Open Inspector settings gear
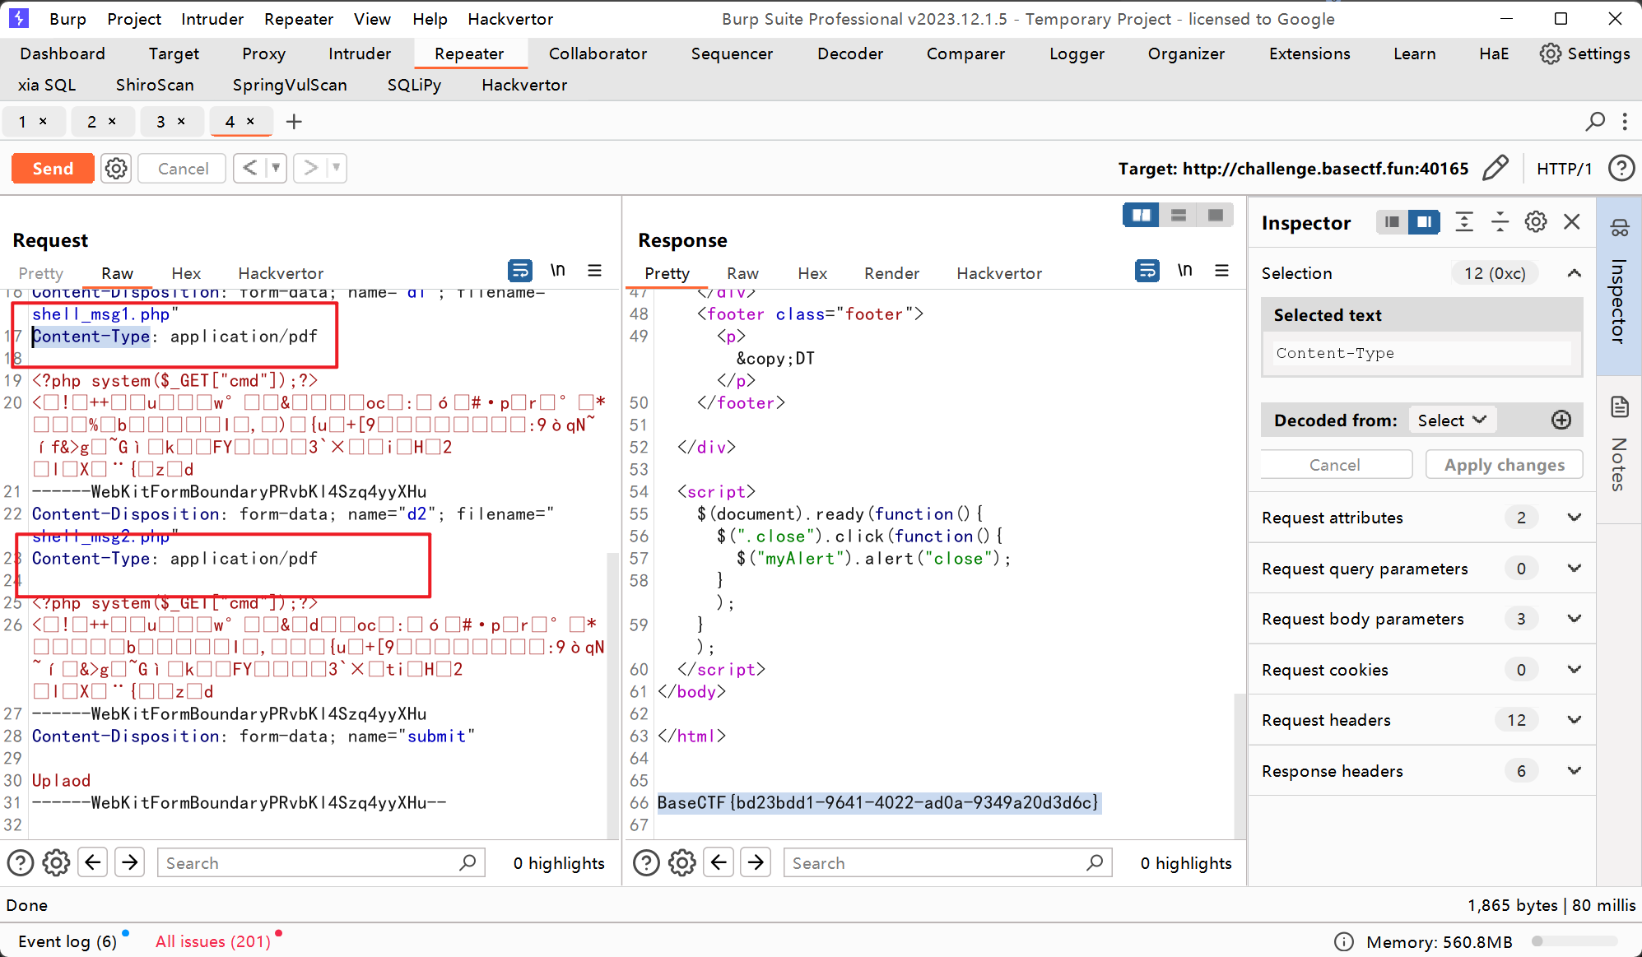The width and height of the screenshot is (1642, 957). pos(1536,222)
